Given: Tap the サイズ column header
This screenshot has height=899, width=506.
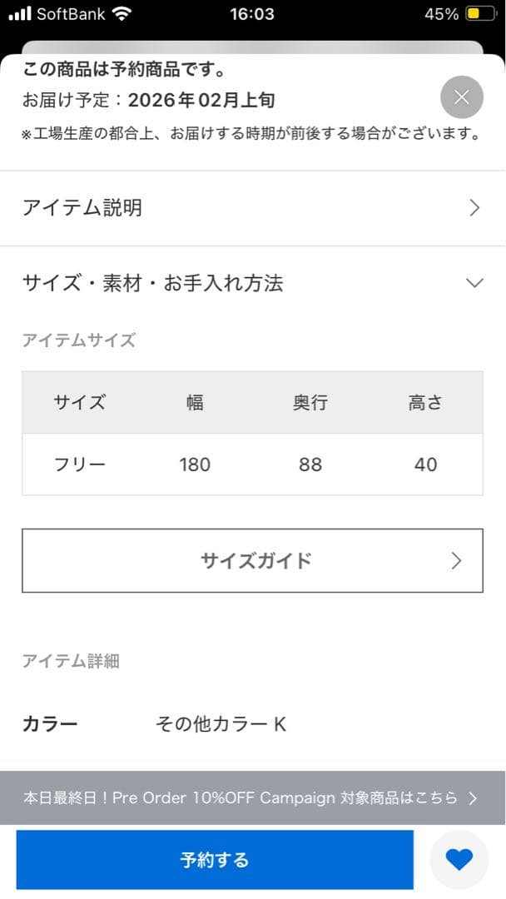Looking at the screenshot, I should pos(78,403).
